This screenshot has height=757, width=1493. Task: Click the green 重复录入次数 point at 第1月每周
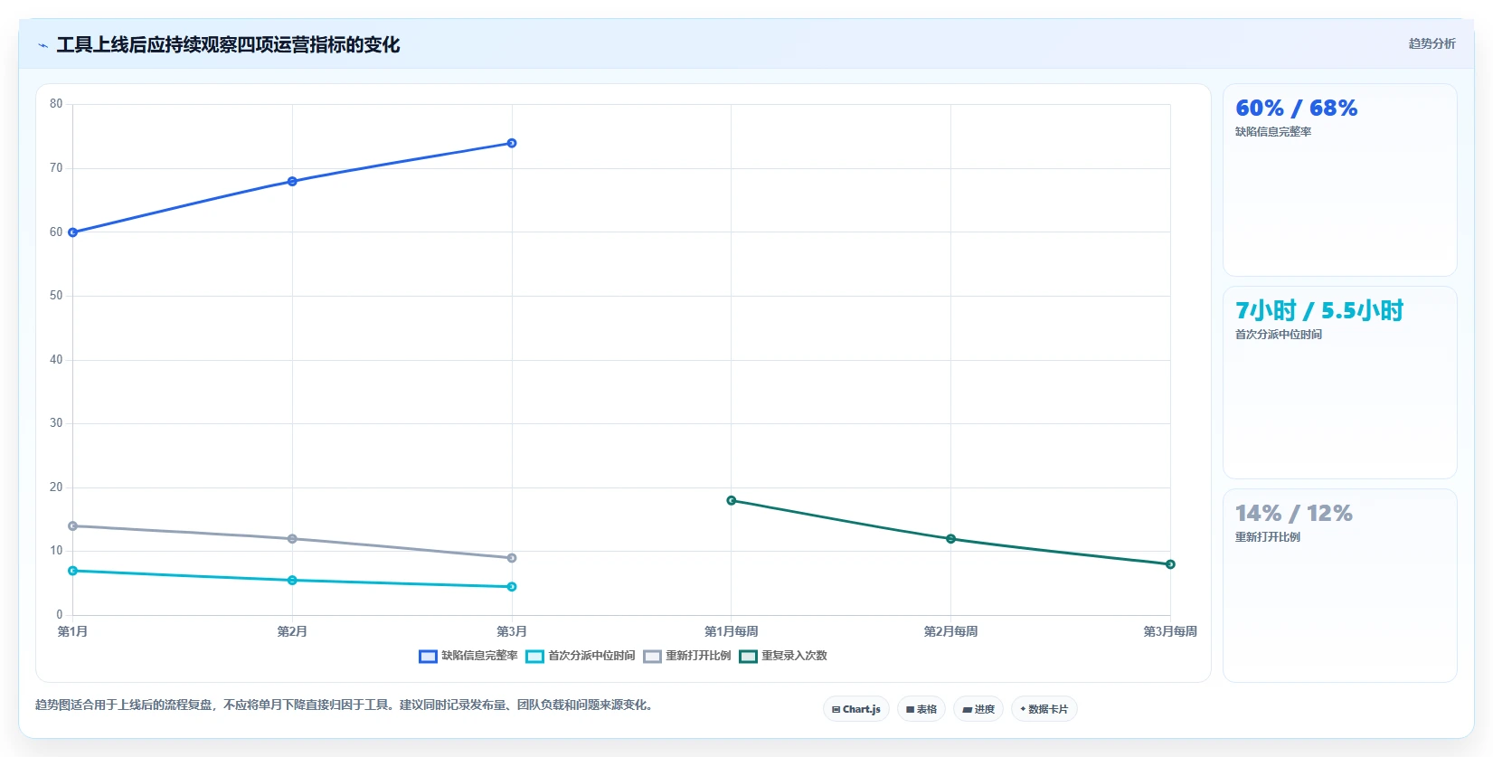pos(732,500)
